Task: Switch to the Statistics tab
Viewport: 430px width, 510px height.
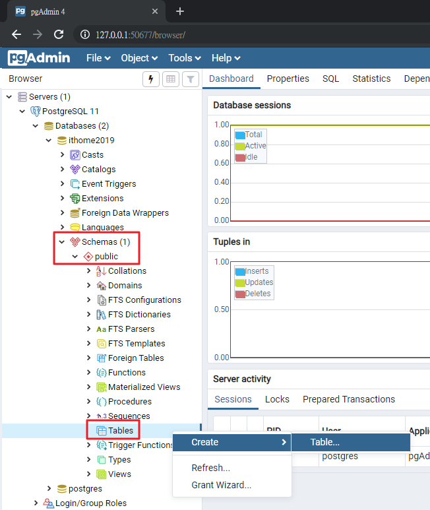Action: pos(371,79)
